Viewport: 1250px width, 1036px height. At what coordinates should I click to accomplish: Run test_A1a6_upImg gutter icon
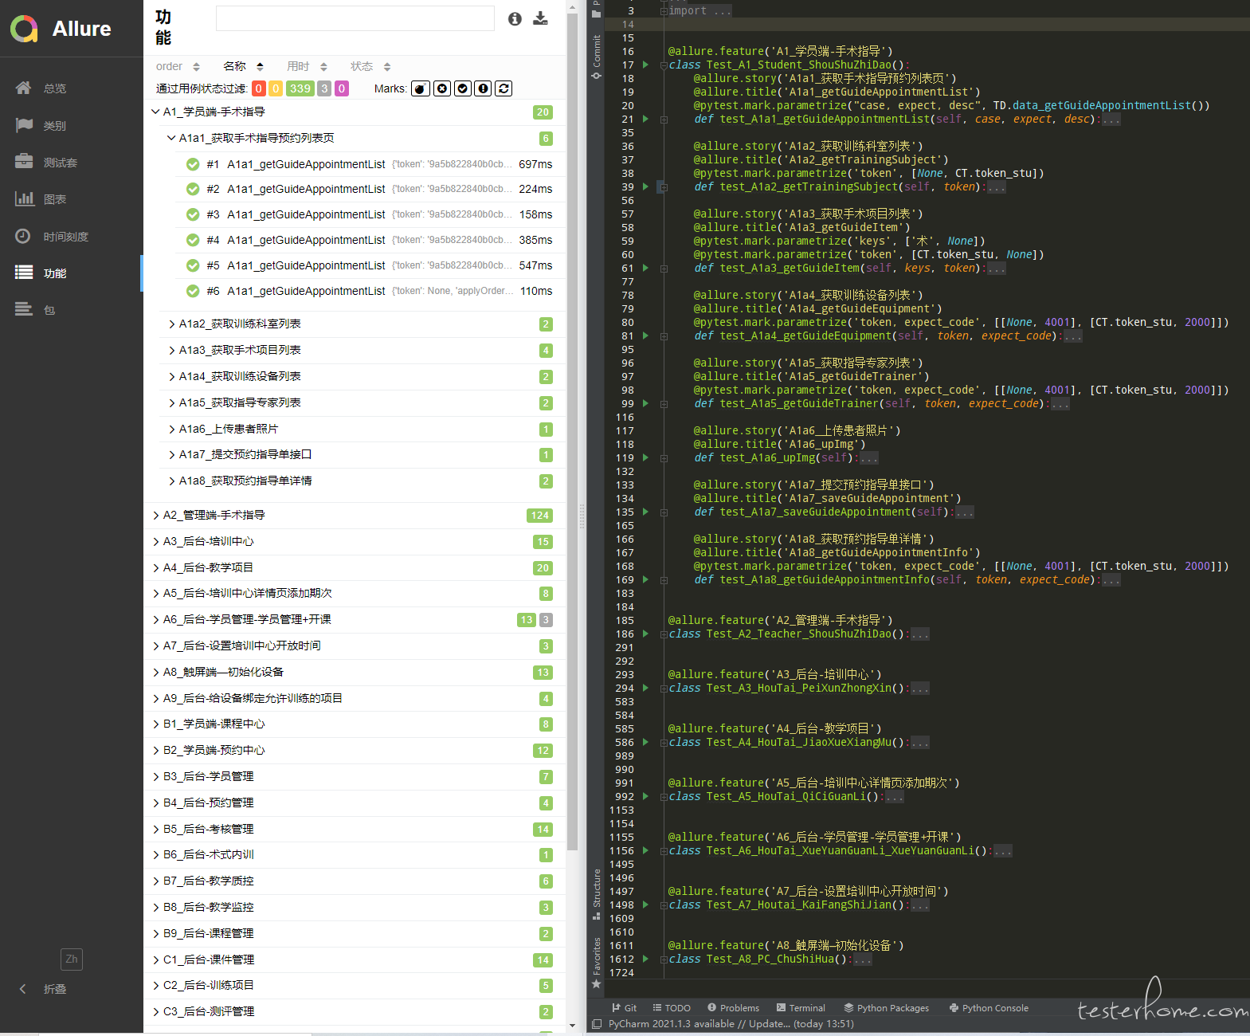pyautogui.click(x=645, y=457)
